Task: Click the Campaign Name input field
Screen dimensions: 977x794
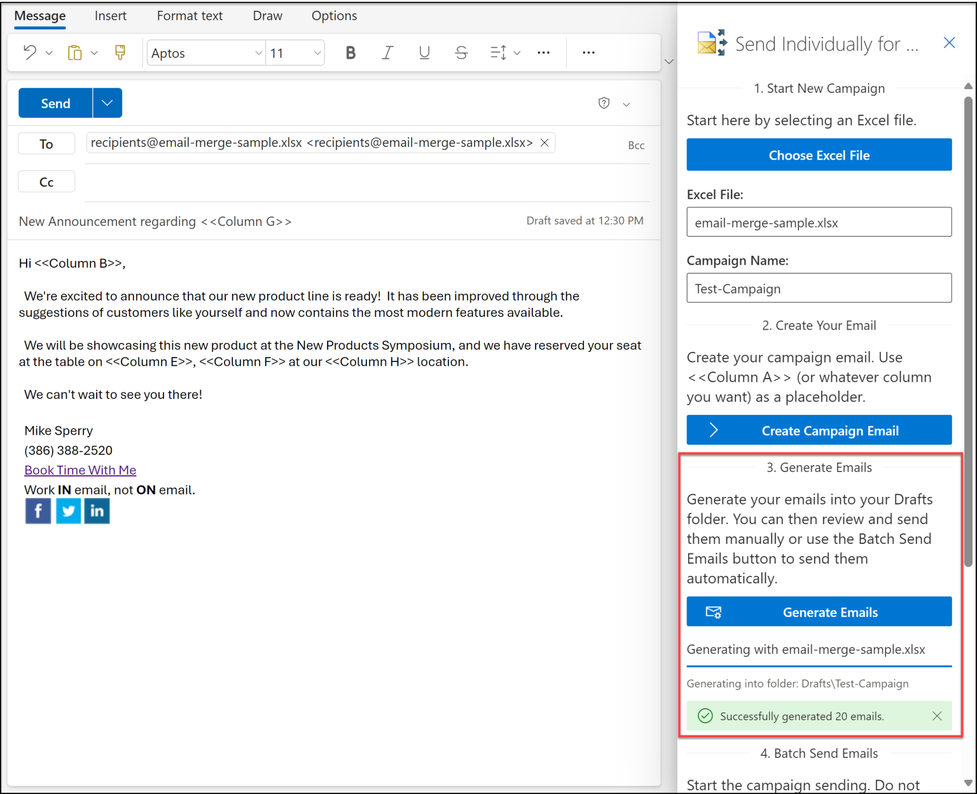Action: click(819, 288)
